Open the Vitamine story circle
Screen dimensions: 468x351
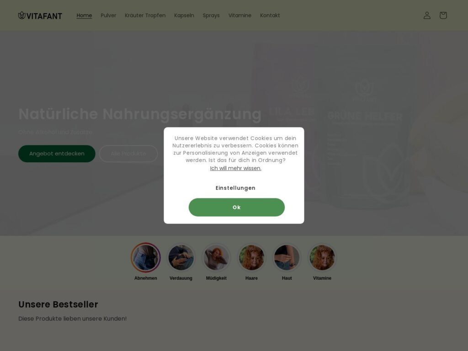pyautogui.click(x=322, y=257)
